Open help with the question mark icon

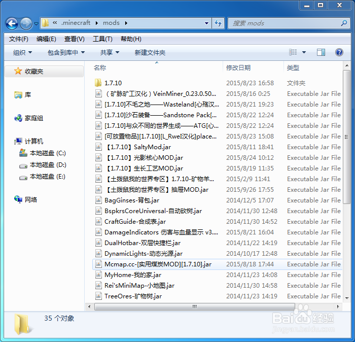(x=339, y=52)
